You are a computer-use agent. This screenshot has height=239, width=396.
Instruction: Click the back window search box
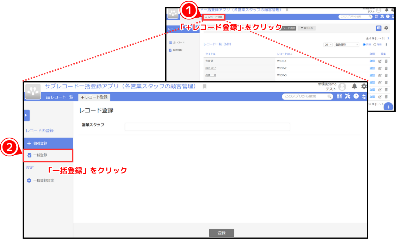tap(355, 17)
